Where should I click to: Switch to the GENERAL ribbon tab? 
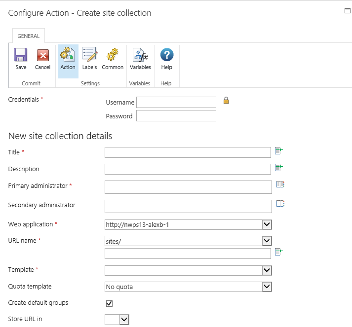29,36
